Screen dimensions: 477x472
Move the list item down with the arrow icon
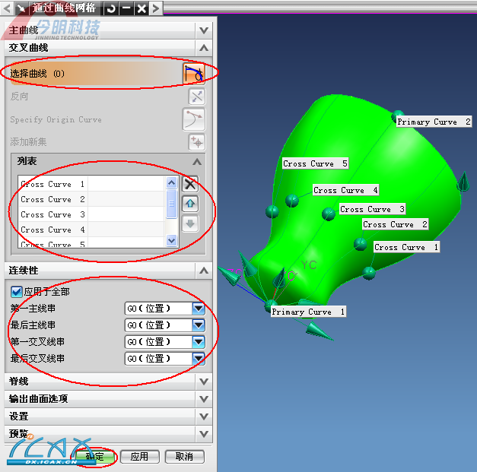(191, 223)
